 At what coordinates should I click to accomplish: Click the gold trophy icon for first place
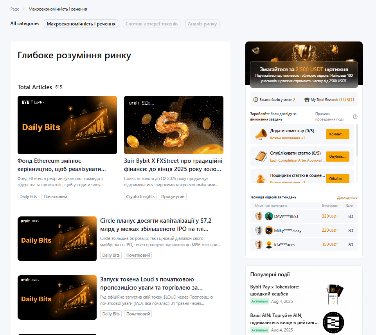tap(259, 216)
